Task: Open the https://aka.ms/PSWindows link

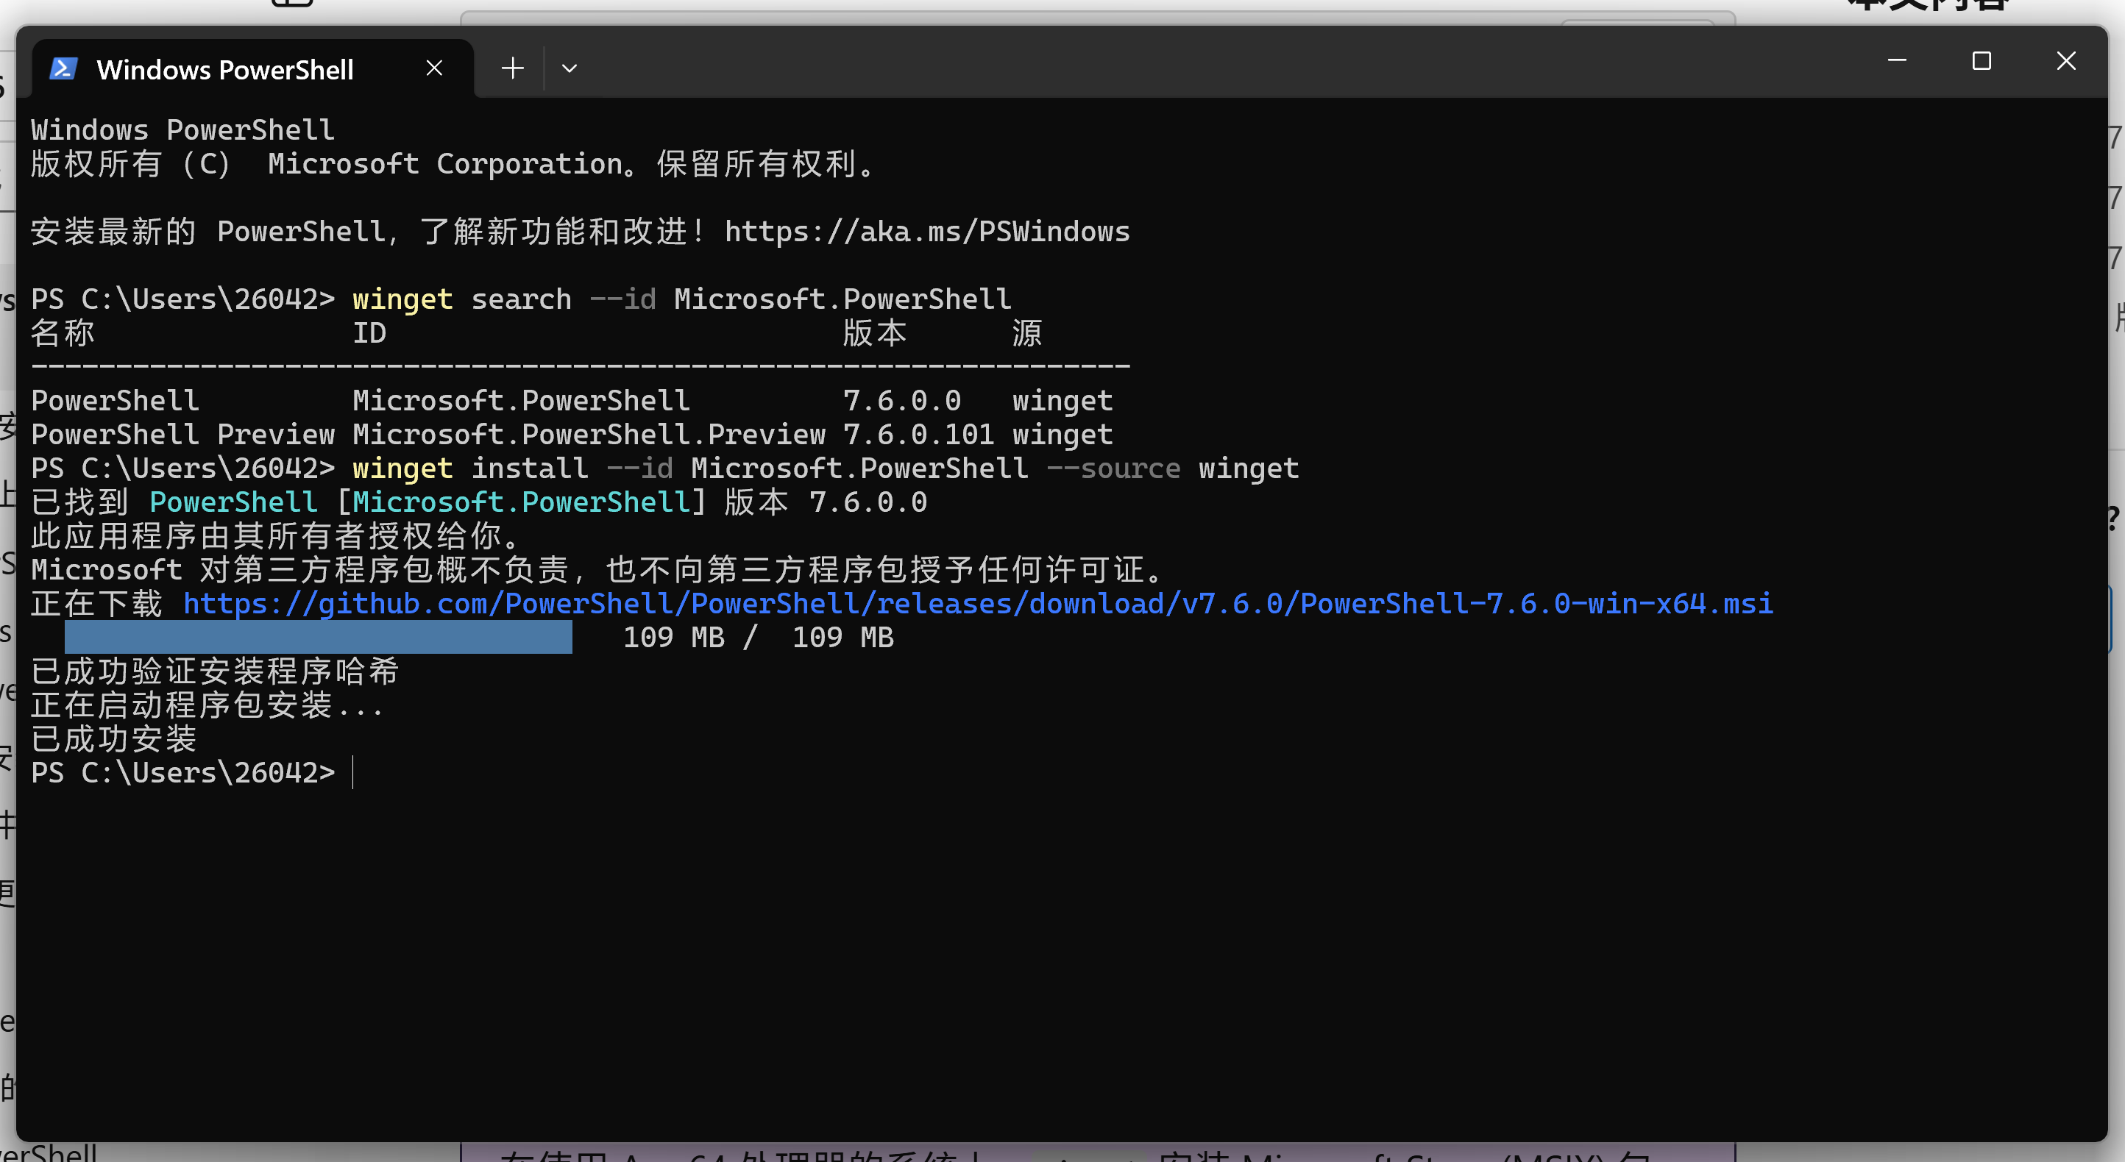Action: point(927,232)
